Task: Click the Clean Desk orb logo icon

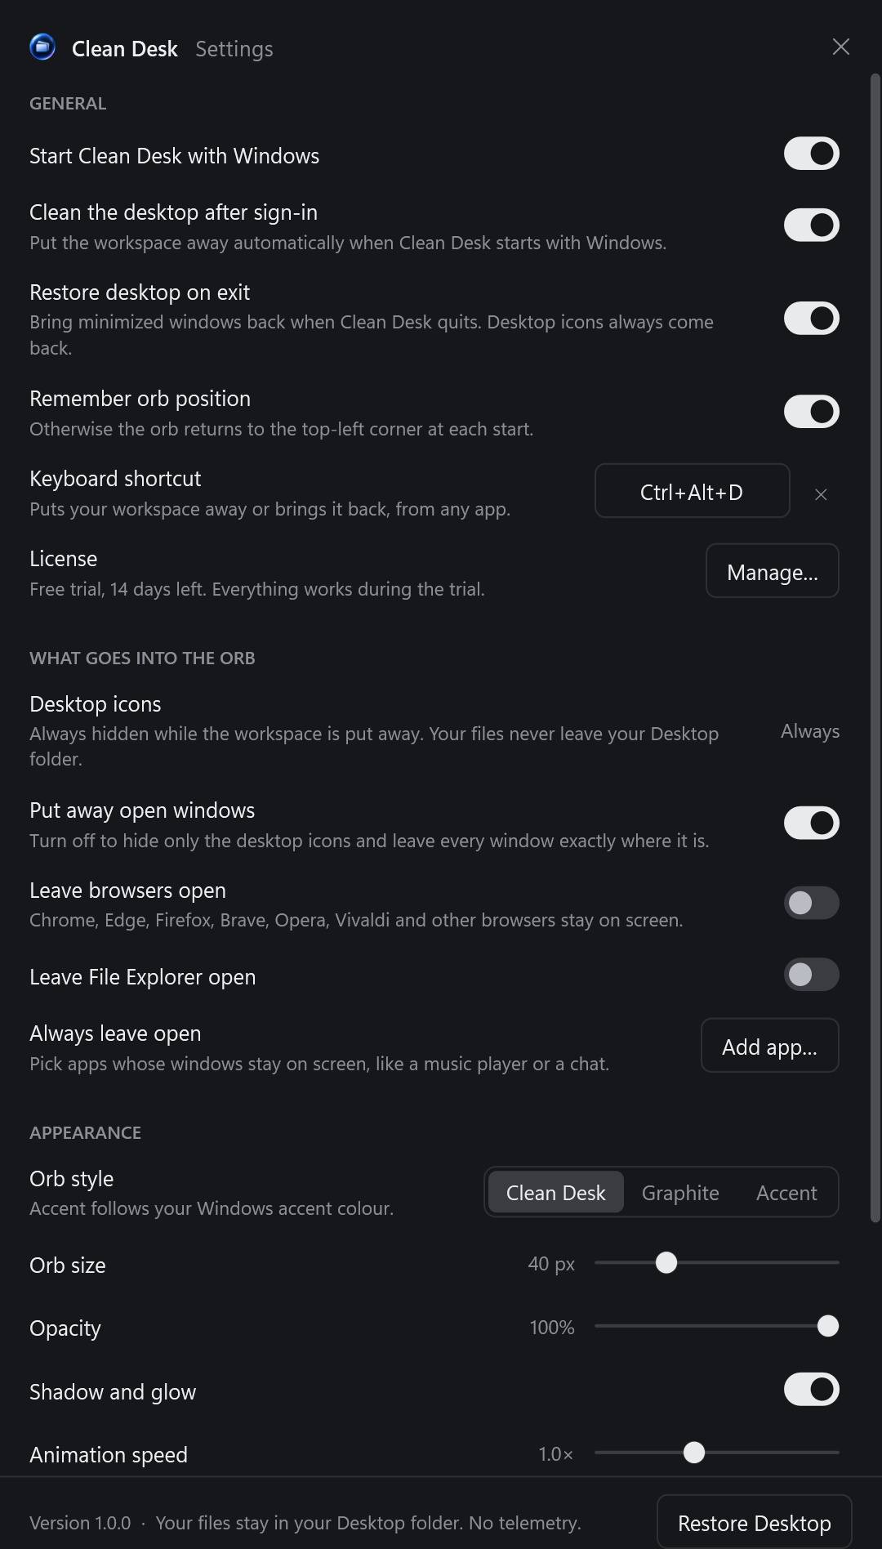Action: 42,47
